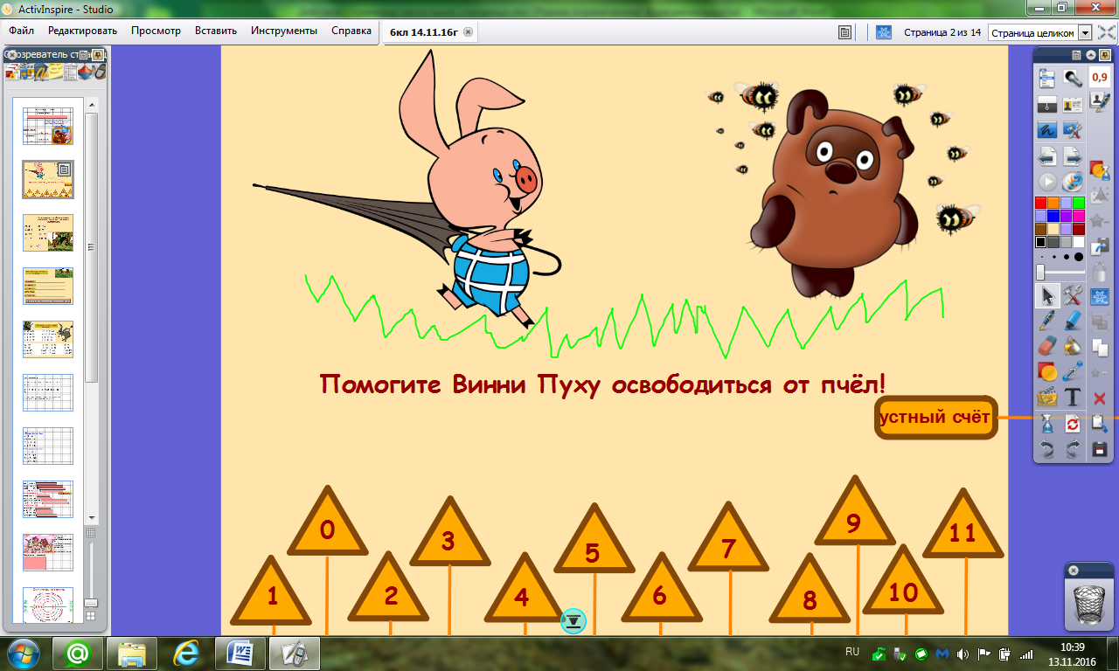Choose the Select arrow tool
The image size is (1119, 671).
tap(1047, 296)
